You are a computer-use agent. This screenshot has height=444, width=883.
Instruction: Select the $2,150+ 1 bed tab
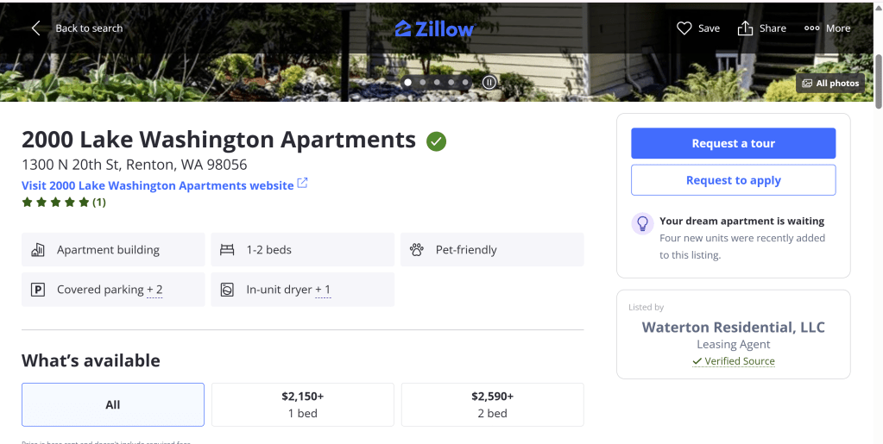coord(302,405)
